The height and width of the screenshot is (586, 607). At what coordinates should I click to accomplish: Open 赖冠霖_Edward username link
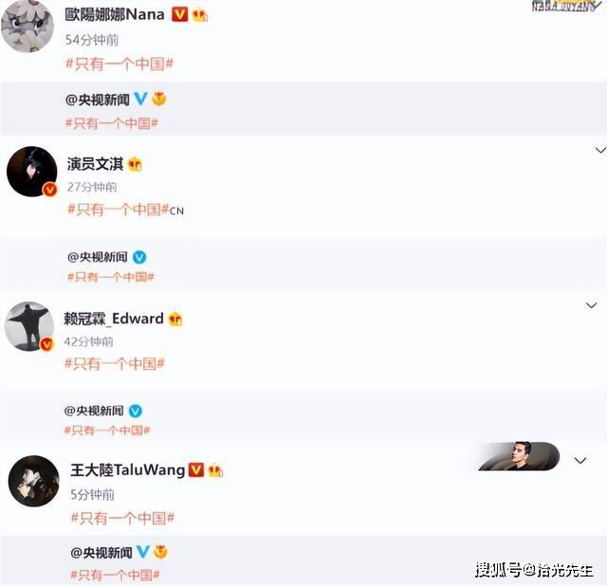point(114,319)
